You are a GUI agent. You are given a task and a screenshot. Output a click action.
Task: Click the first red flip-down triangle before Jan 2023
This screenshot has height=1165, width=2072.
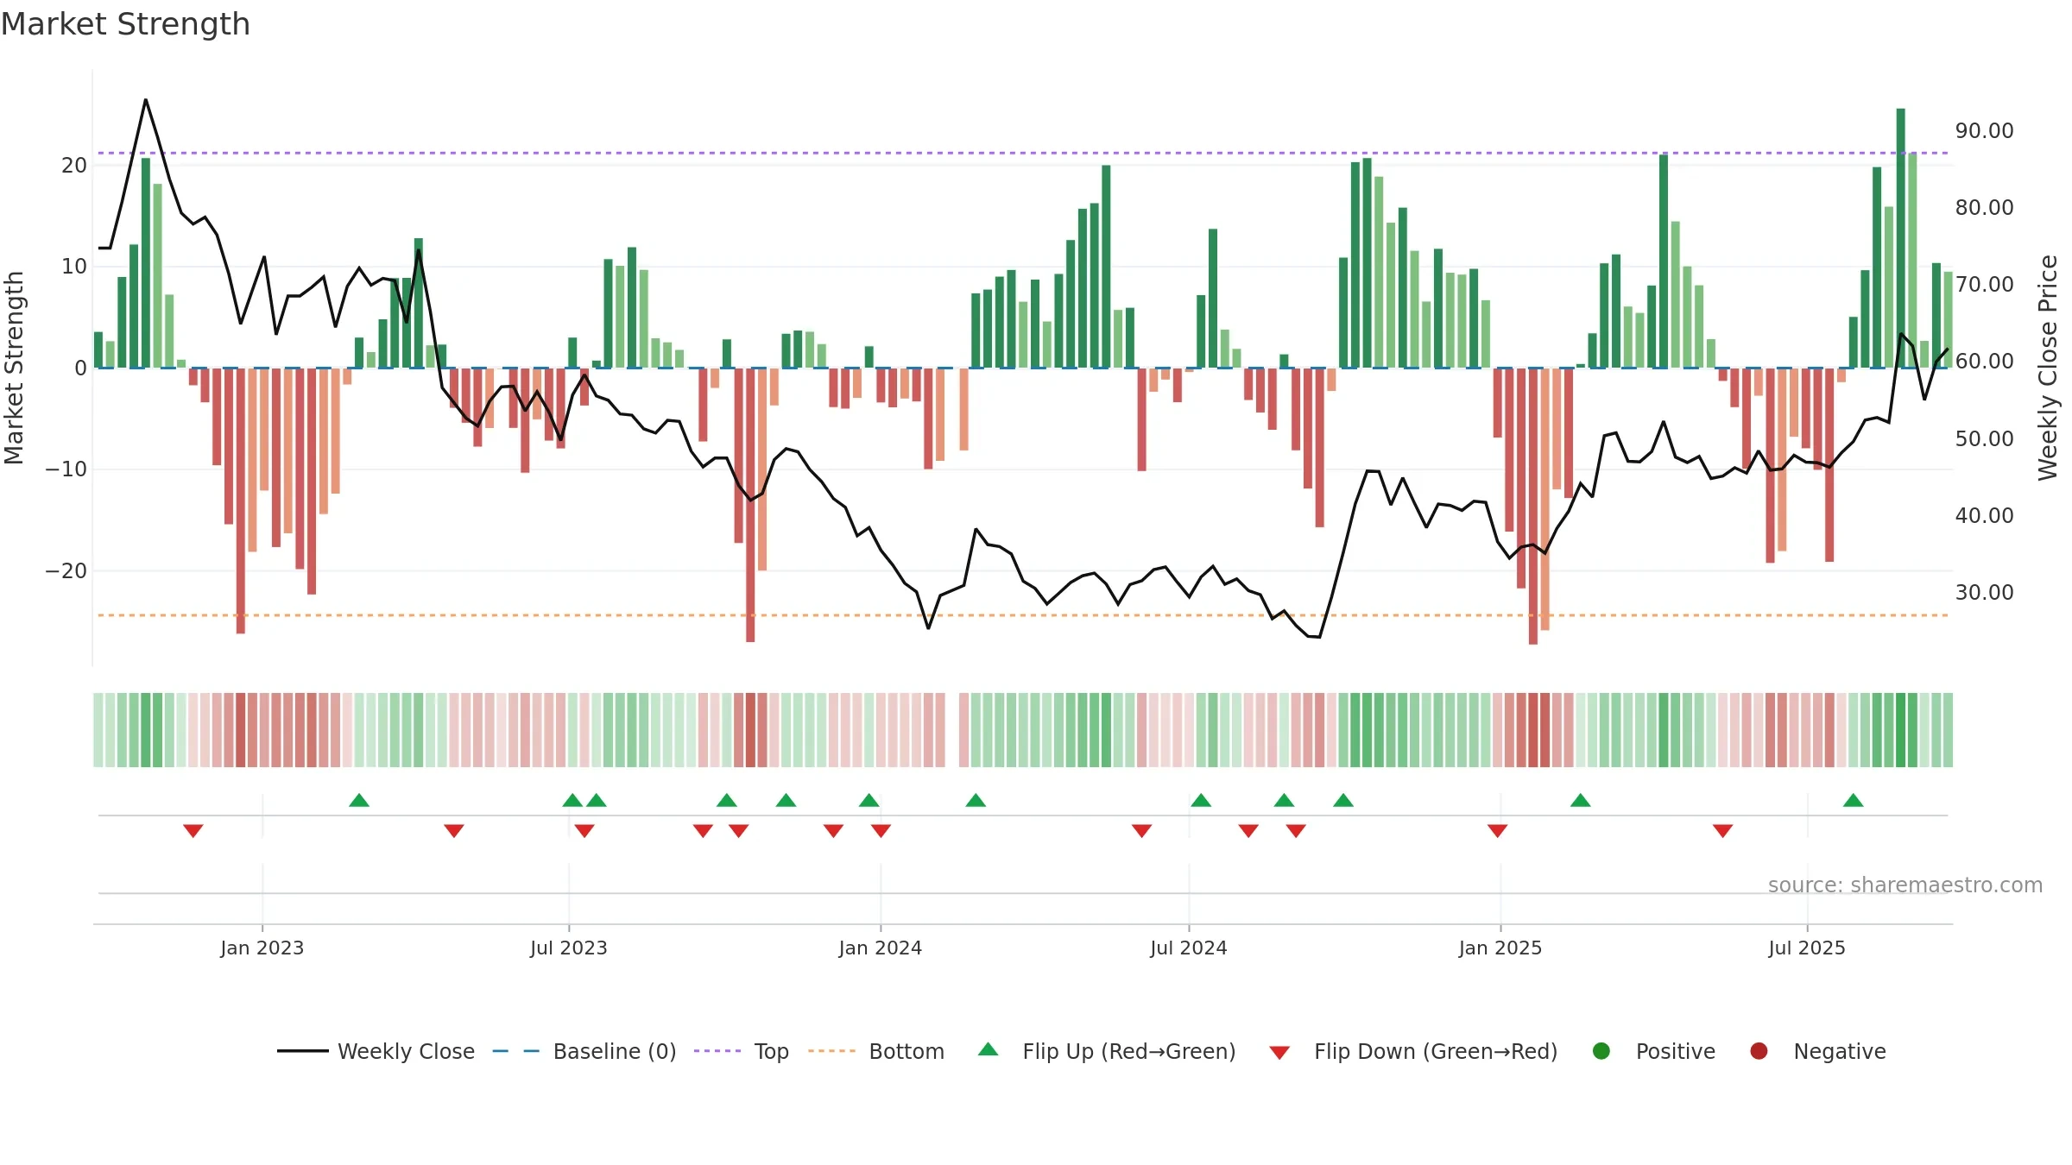(193, 831)
